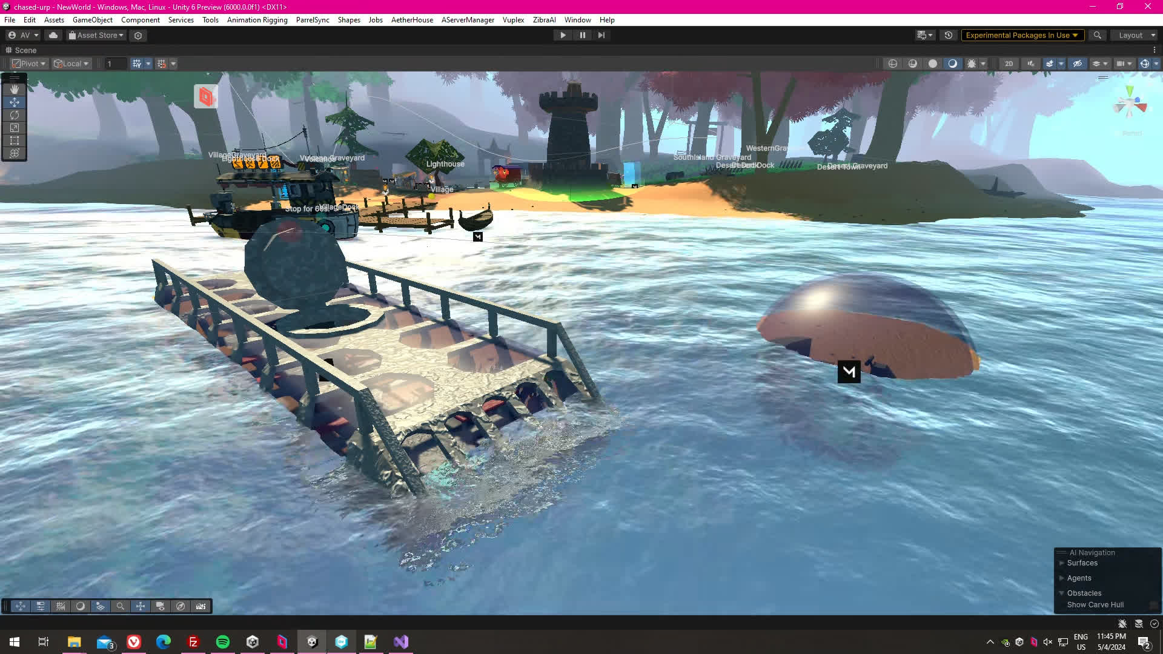Image resolution: width=1163 pixels, height=654 pixels.
Task: Open the Animation Rigging menu
Action: [257, 20]
